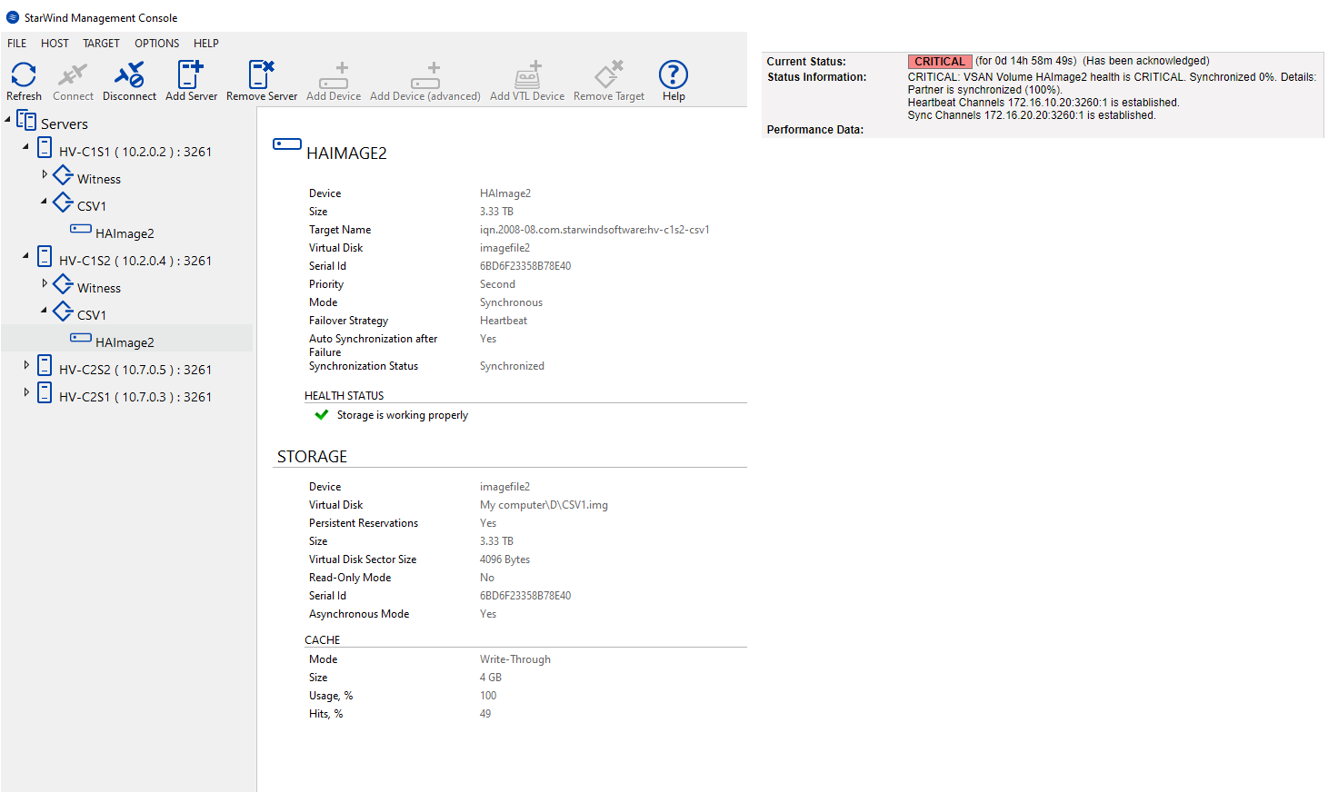Open the FILE menu

(17, 44)
